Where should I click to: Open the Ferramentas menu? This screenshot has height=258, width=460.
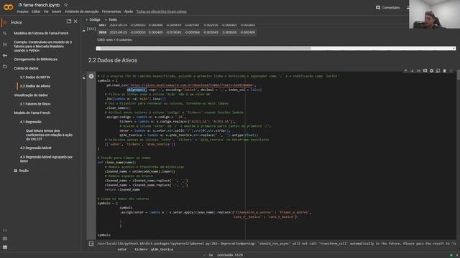coord(111,11)
